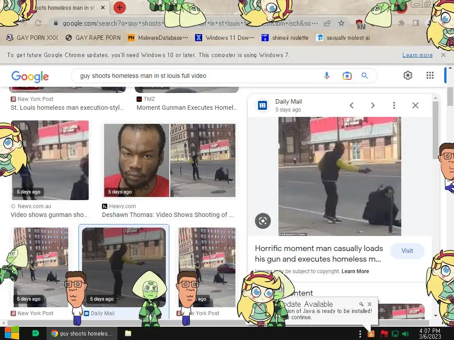Go to previous image in preview panel
Image resolution: width=454 pixels, height=340 pixels.
352,105
